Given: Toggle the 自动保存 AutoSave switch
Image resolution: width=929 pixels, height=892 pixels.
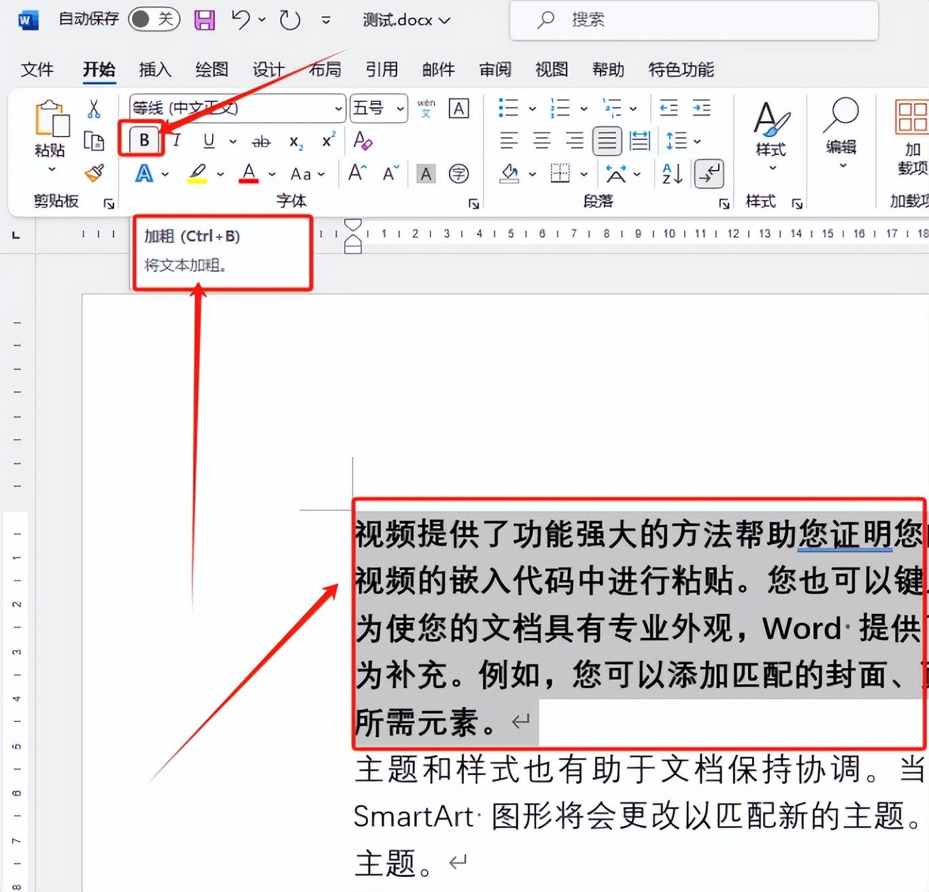Looking at the screenshot, I should (154, 19).
